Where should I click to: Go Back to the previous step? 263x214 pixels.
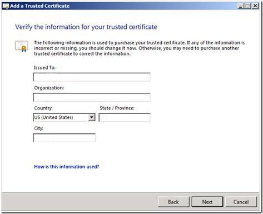[173, 202]
